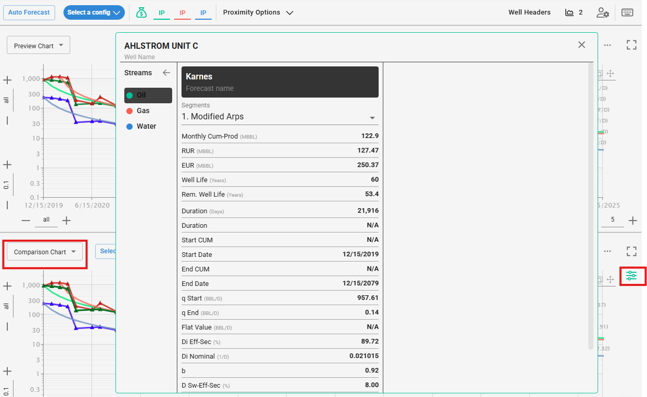The image size is (647, 397).
Task: Click the partially hidden Select button
Action: pyautogui.click(x=106, y=251)
